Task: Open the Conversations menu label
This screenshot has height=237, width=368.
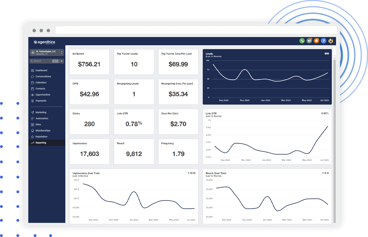Action: tap(43, 77)
